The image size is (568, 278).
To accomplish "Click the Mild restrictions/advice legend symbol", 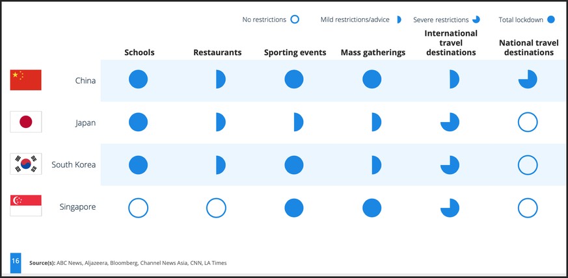I will (399, 19).
